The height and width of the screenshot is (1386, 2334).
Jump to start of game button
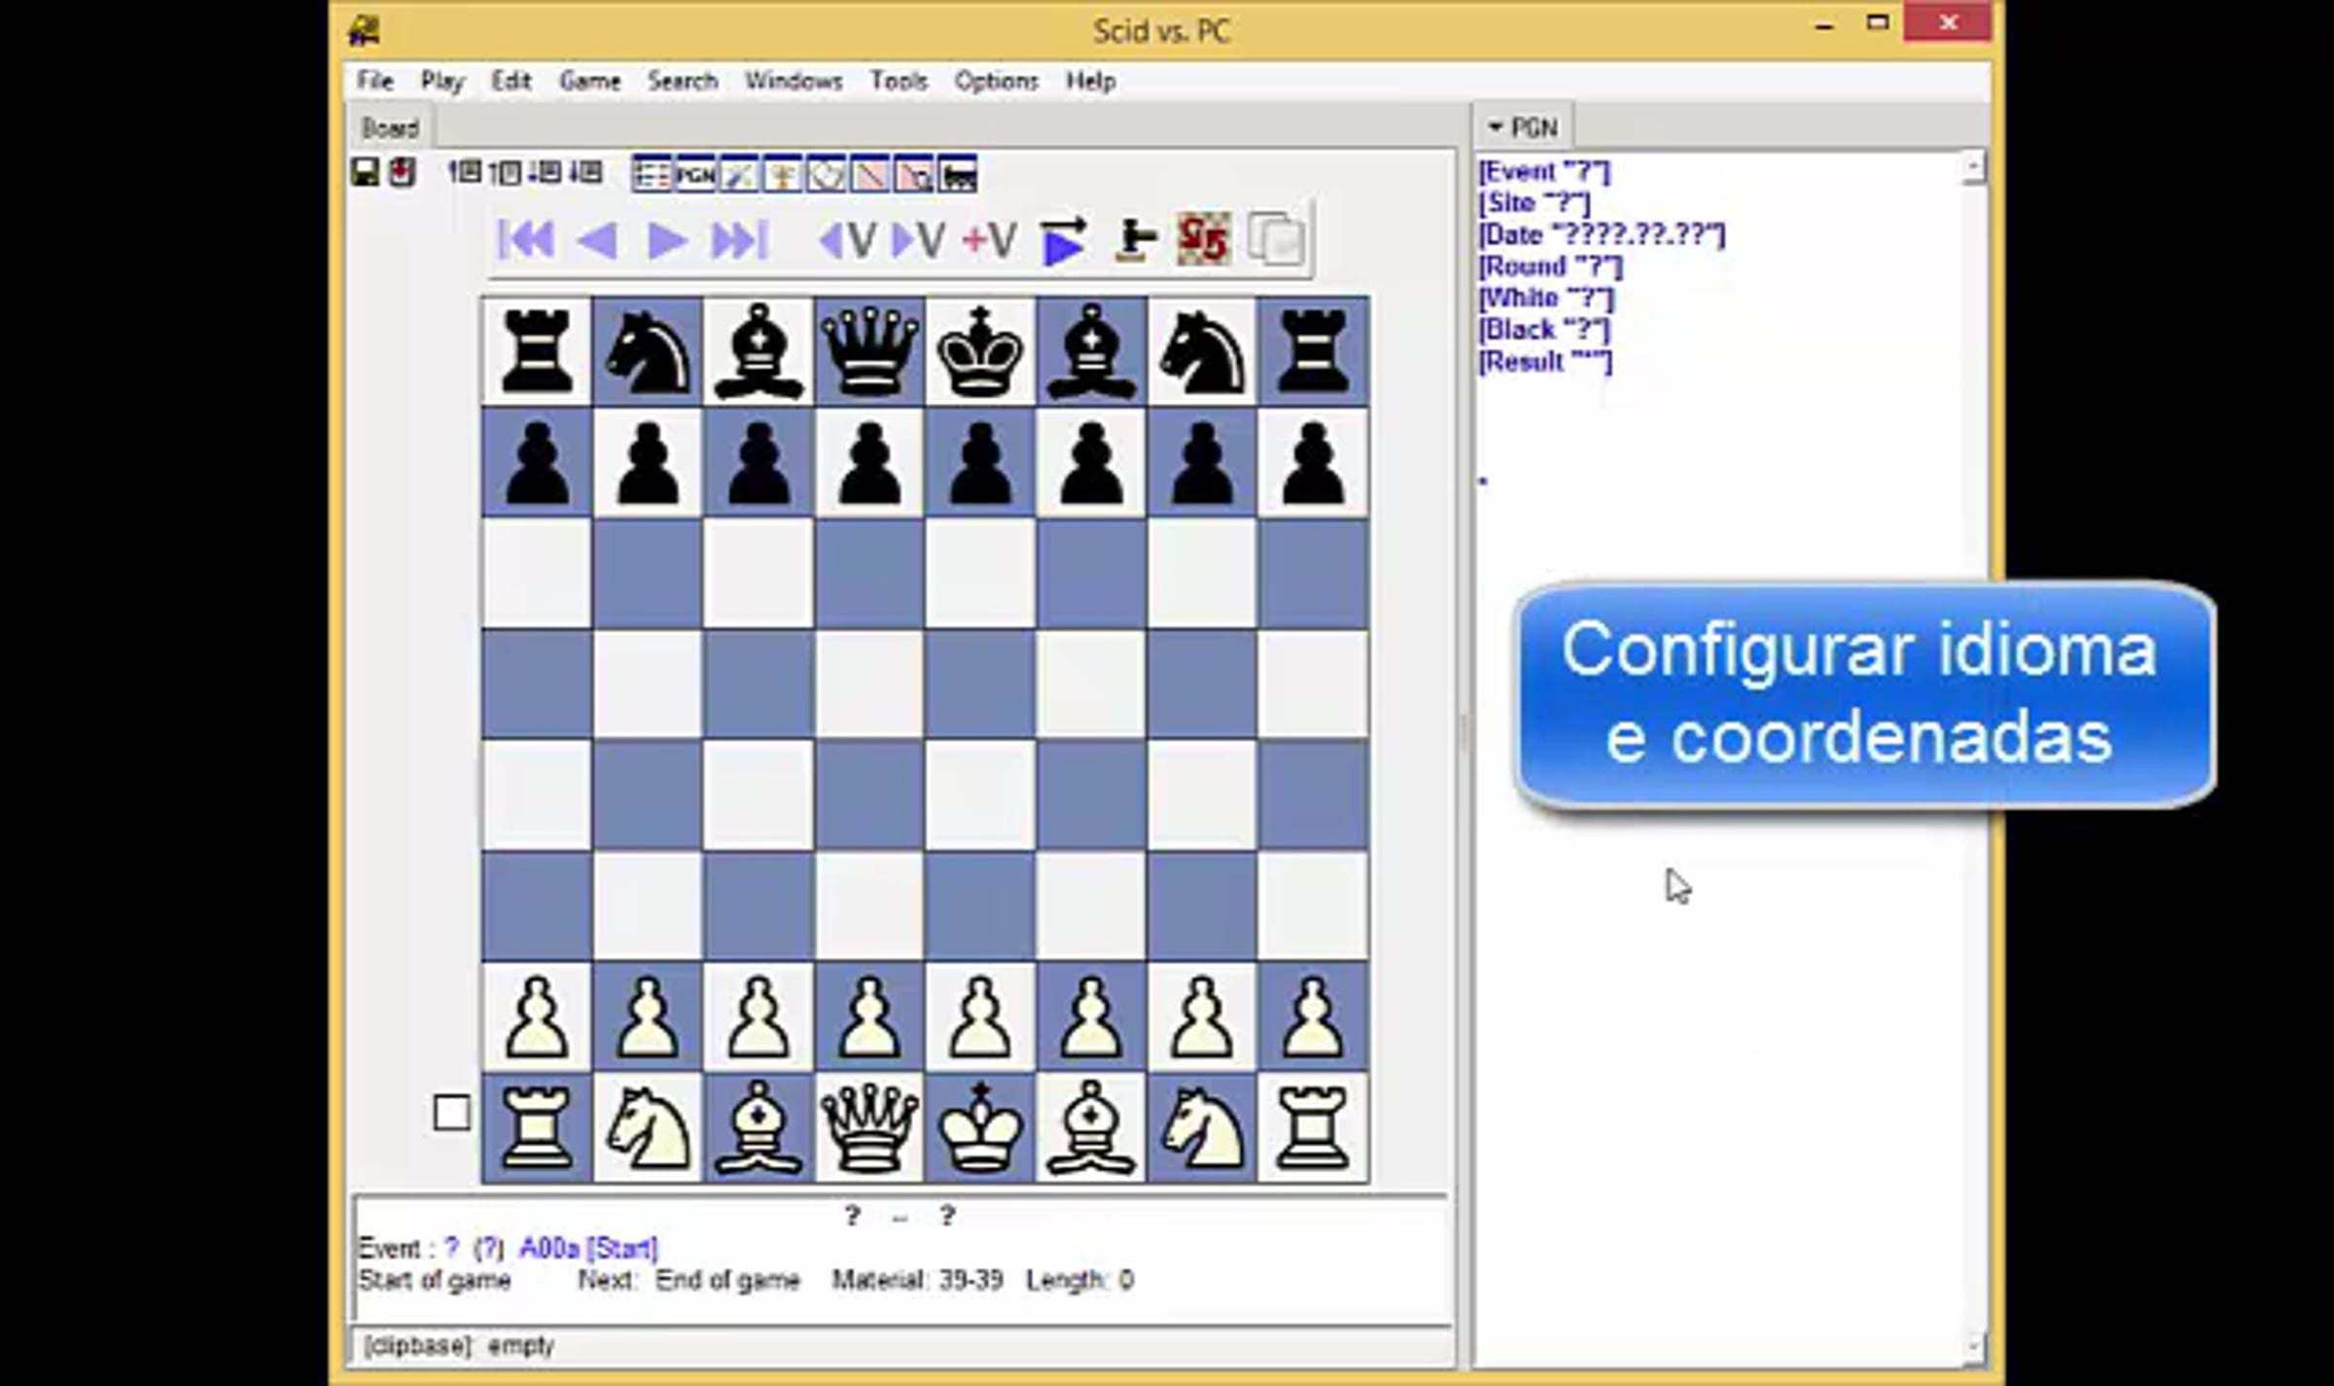point(526,239)
